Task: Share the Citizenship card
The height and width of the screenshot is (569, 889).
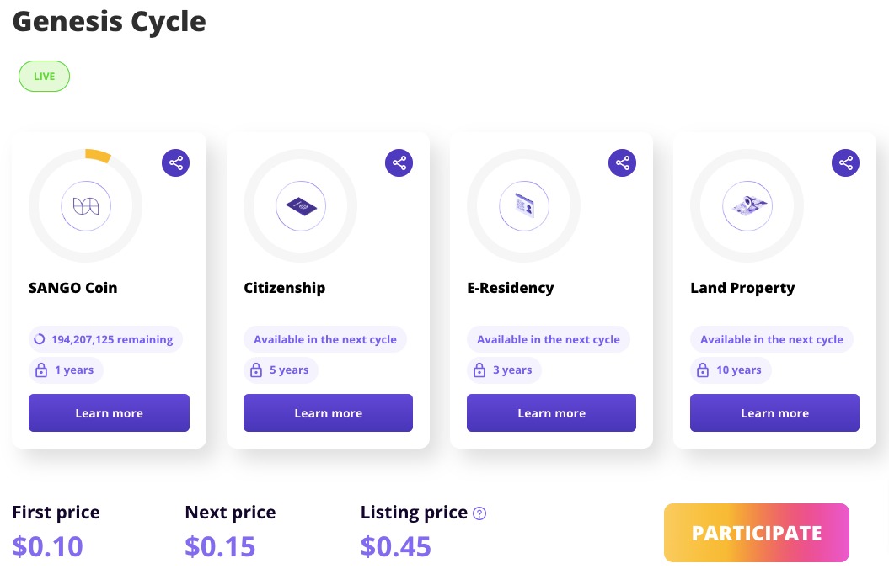Action: point(399,162)
